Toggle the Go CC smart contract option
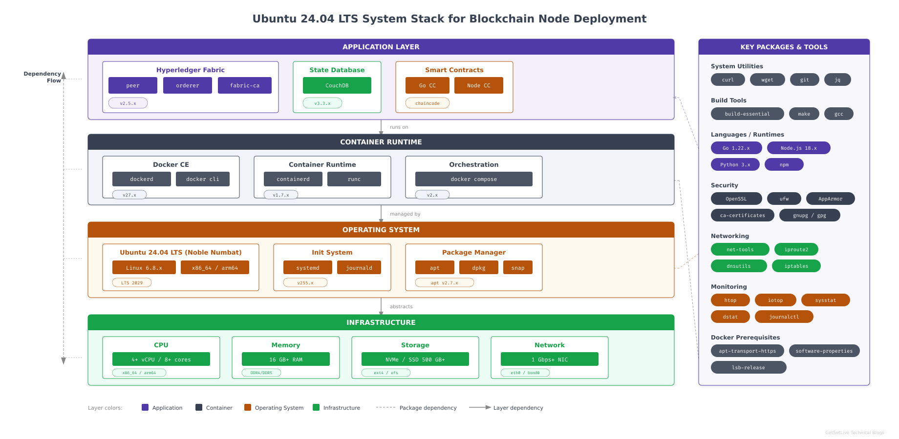 tap(427, 85)
